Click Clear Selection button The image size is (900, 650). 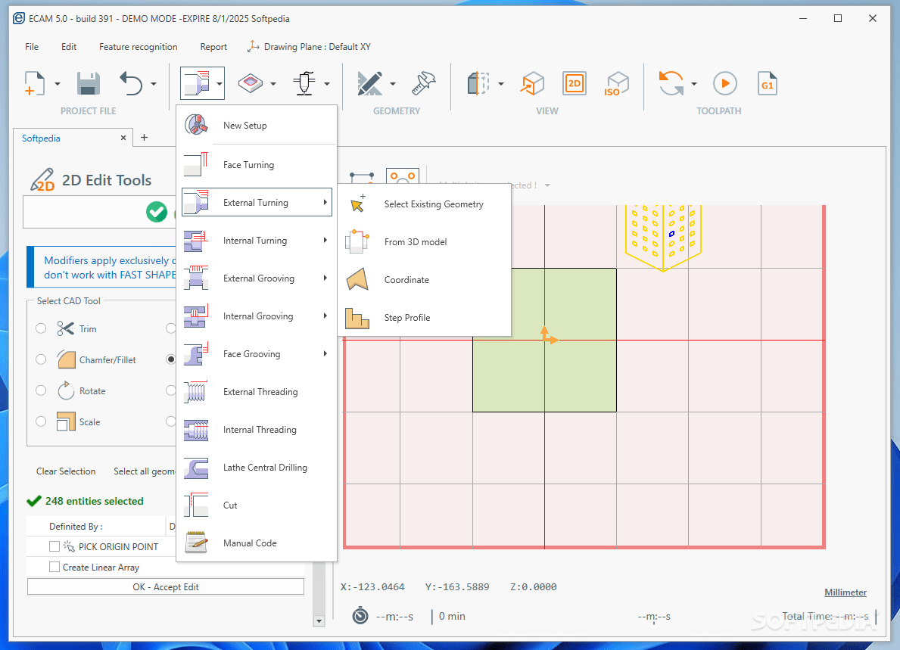pyautogui.click(x=66, y=471)
